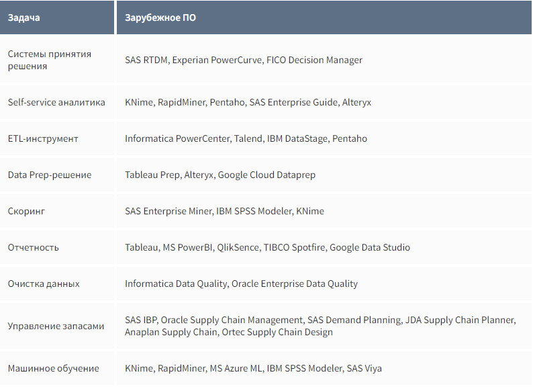This screenshot has height=389, width=533.
Task: Click the 'Задача' column header
Action: pyautogui.click(x=23, y=17)
